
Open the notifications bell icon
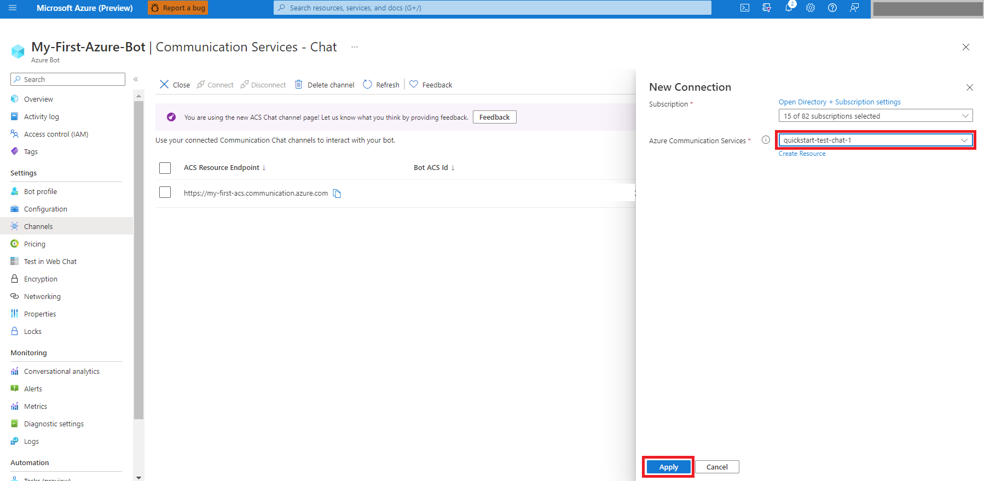pyautogui.click(x=789, y=8)
